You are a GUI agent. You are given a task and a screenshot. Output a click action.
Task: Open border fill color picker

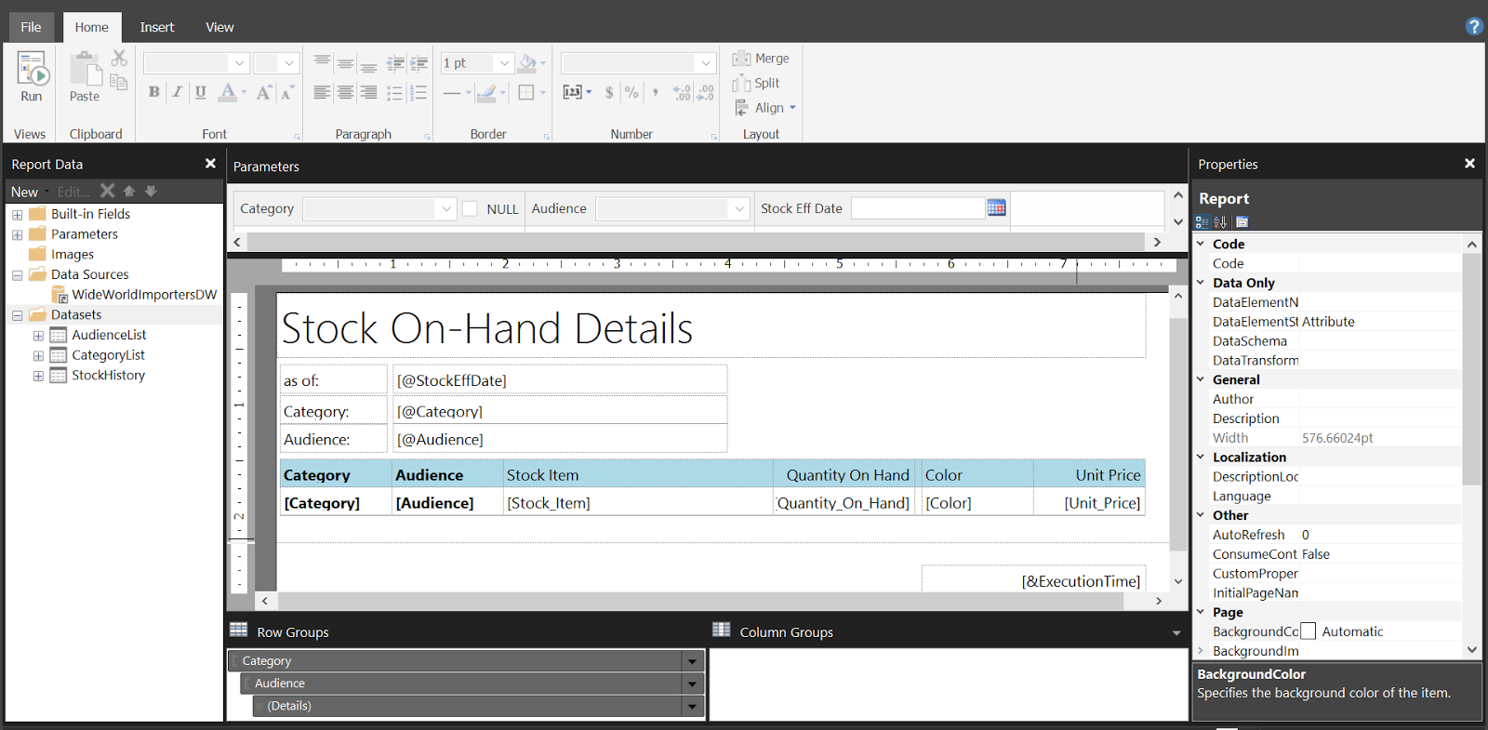531,63
